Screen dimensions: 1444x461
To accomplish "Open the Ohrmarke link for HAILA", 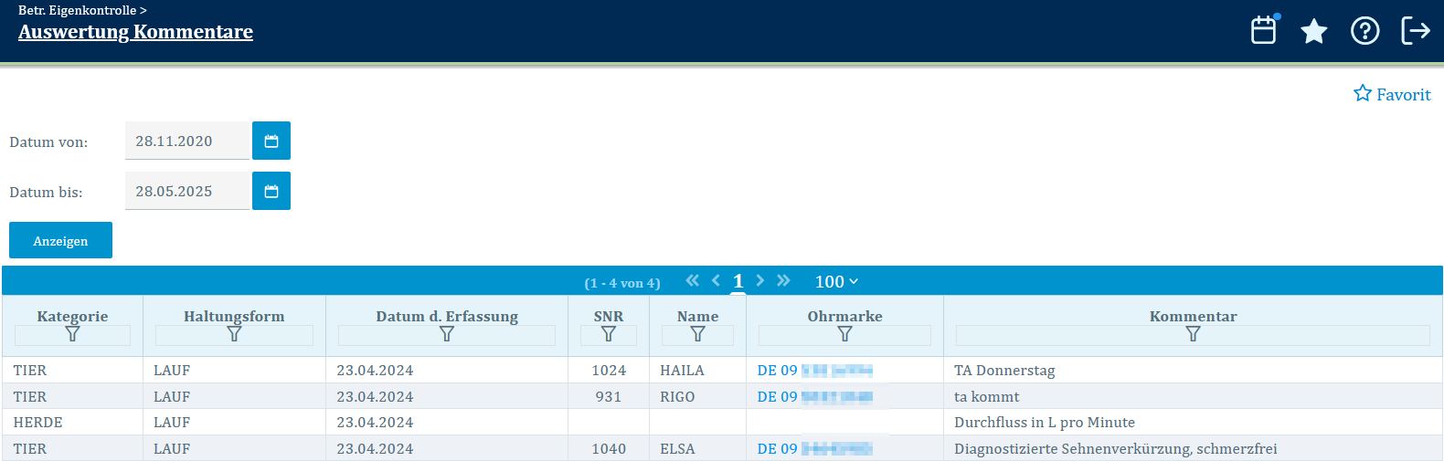I will pyautogui.click(x=814, y=371).
